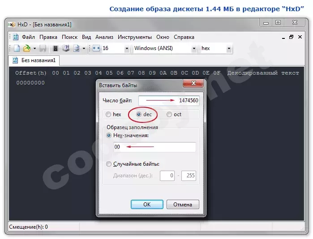313x239 pixels.
Task: Click the offset 00000000 row label
Action: tap(30, 83)
